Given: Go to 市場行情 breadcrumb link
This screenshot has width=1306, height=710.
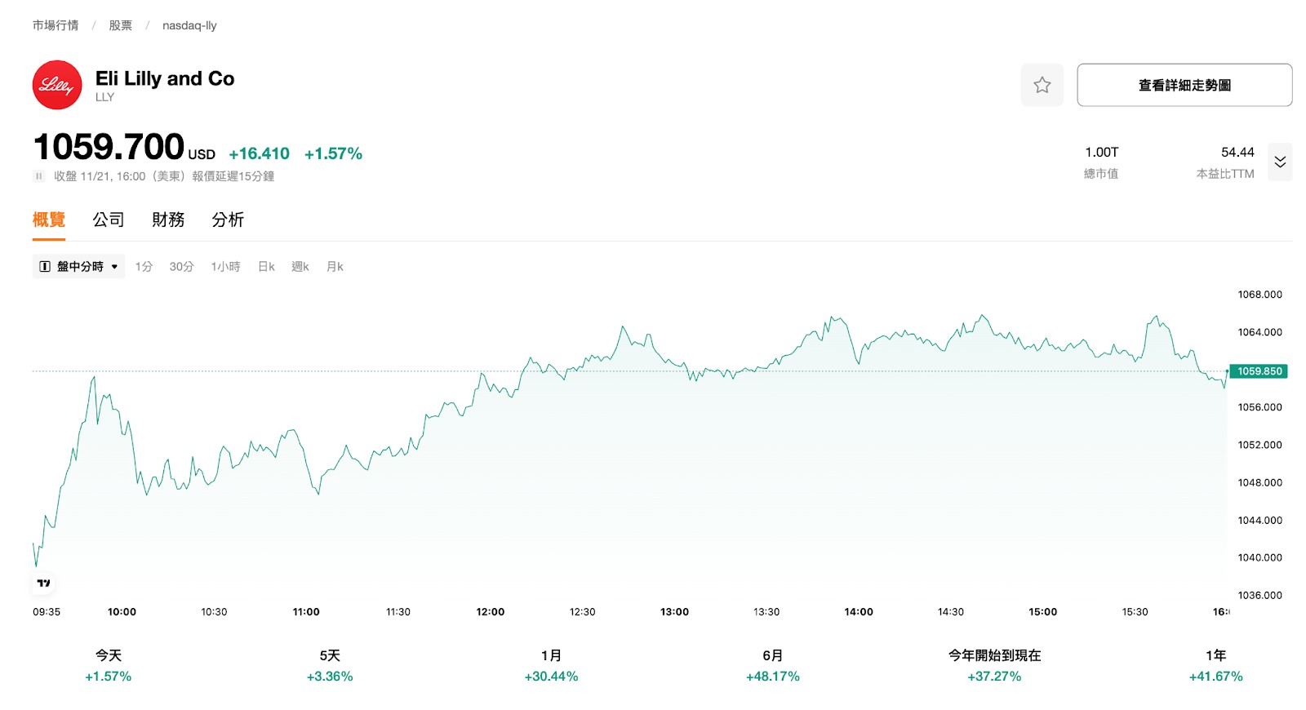Looking at the screenshot, I should (x=56, y=25).
